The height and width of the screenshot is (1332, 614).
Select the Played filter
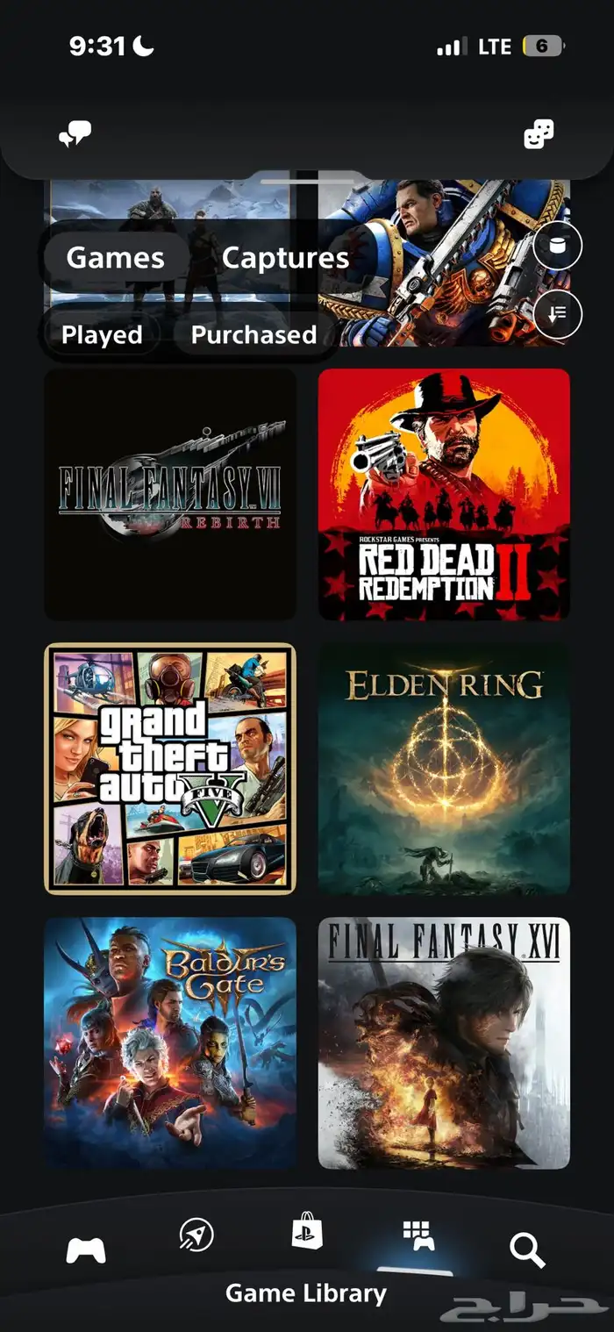click(x=102, y=334)
